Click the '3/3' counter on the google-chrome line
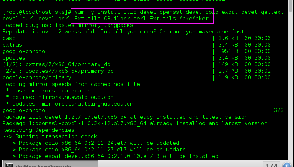Screen dimensions: 294x167 279,110
